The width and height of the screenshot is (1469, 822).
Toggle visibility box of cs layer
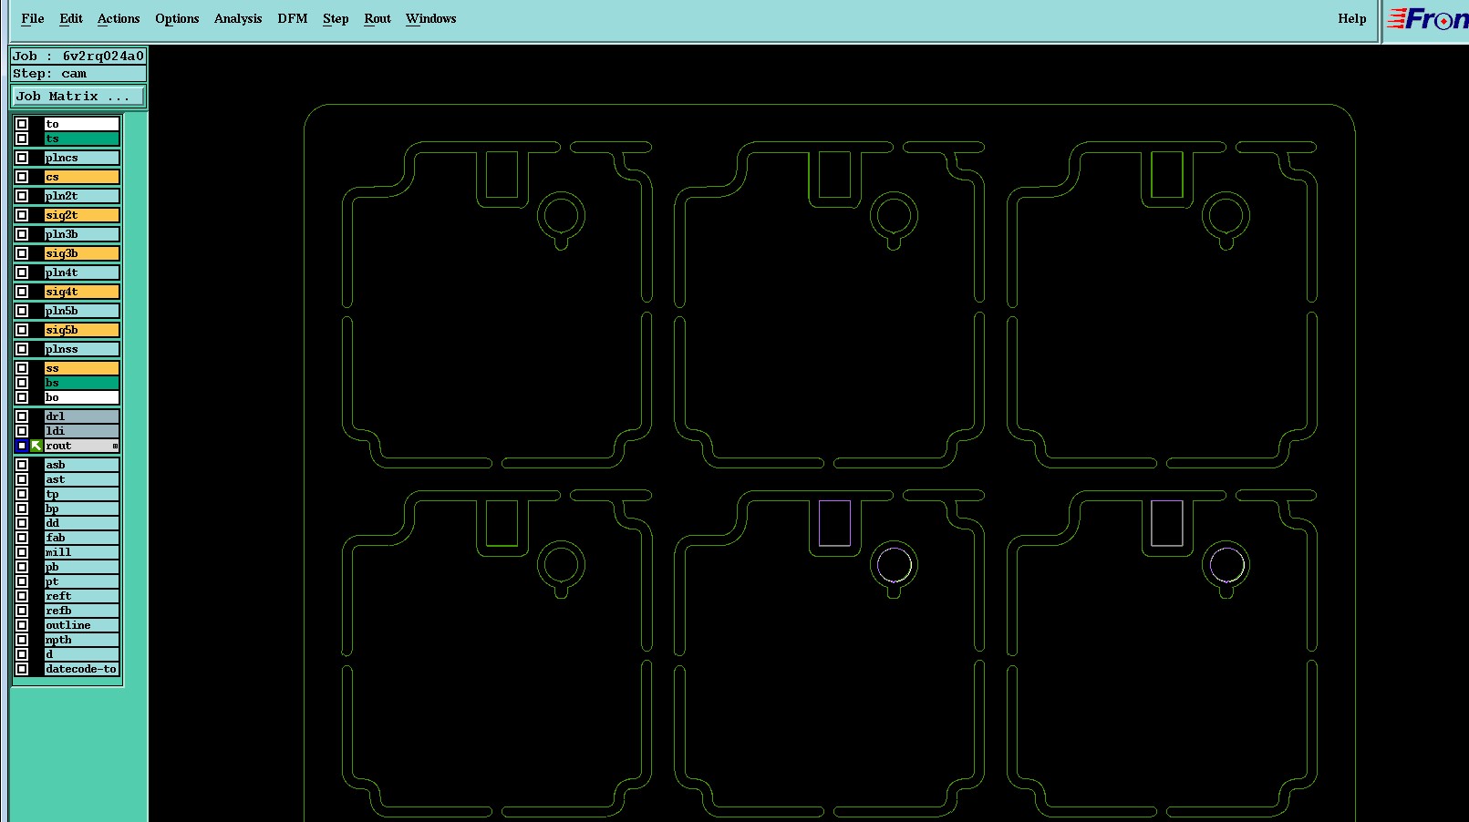pyautogui.click(x=22, y=177)
